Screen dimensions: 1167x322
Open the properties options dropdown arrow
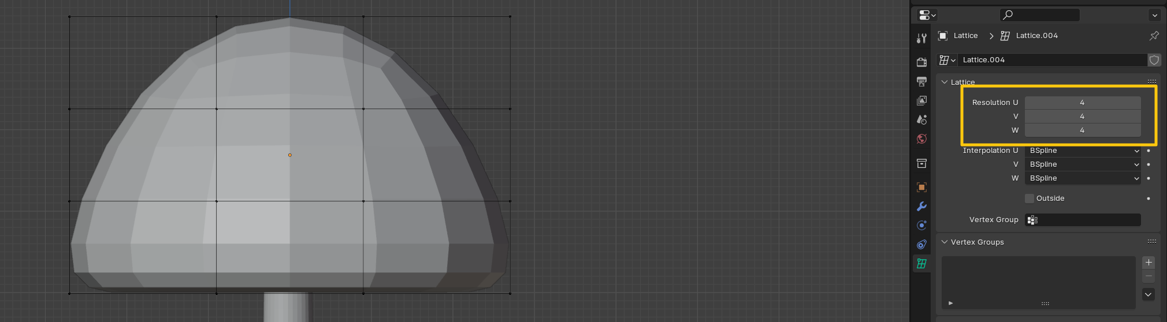coord(1154,15)
